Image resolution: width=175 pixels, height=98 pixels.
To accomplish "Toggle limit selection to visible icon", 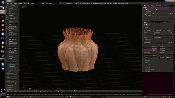I will pyautogui.click(x=59, y=91).
